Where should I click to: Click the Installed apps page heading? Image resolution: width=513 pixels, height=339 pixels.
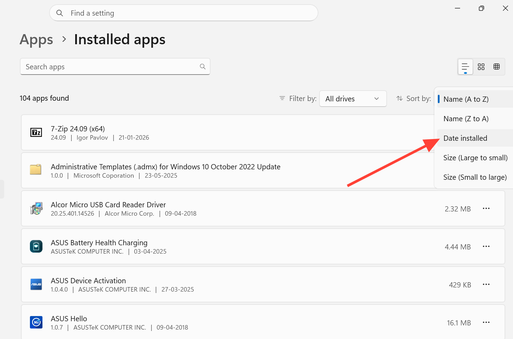click(120, 39)
